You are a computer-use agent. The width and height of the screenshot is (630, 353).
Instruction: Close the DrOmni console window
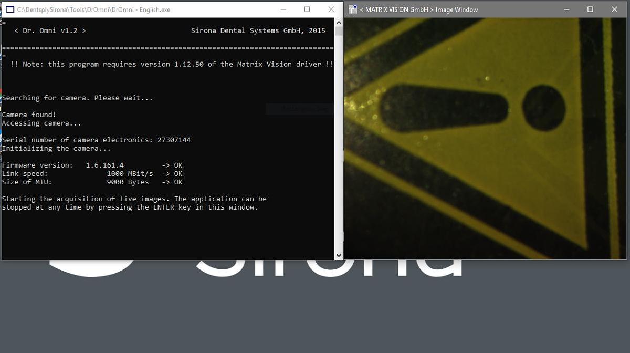(x=331, y=9)
